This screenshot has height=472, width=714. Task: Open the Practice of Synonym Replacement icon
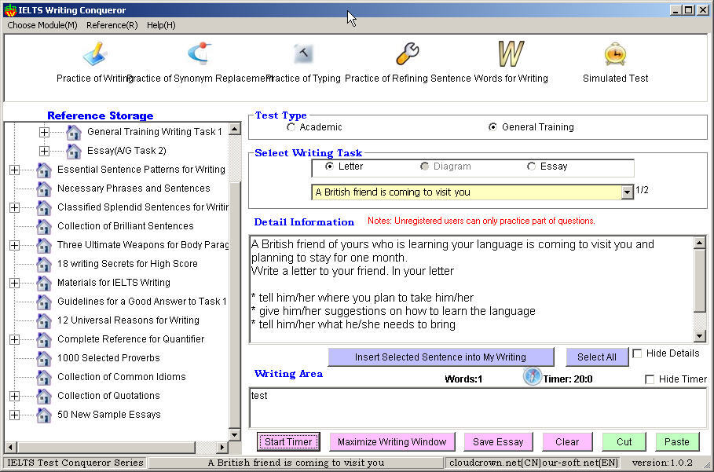point(200,53)
